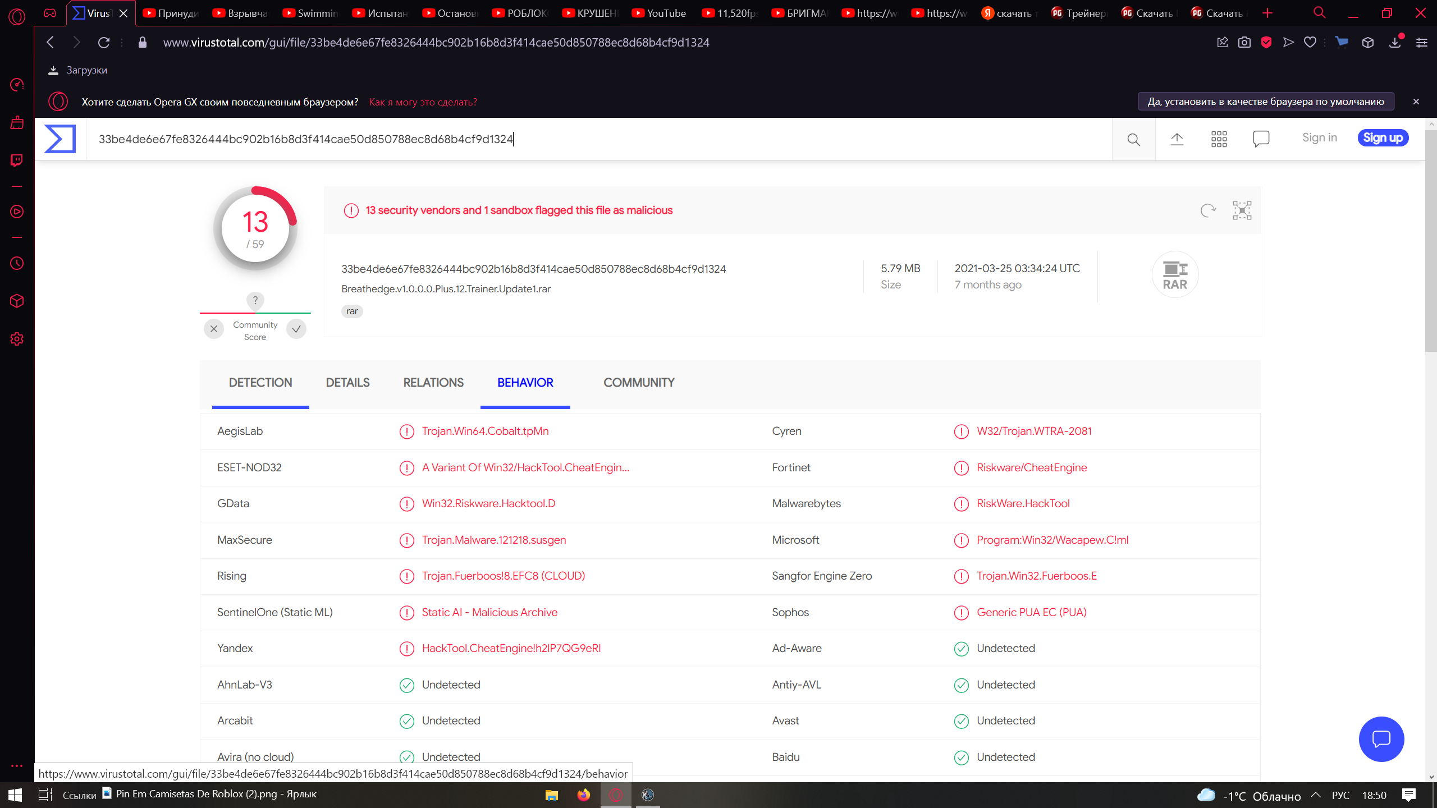
Task: Click the Riskware/CheatEngine Fortinet result
Action: tap(1032, 468)
